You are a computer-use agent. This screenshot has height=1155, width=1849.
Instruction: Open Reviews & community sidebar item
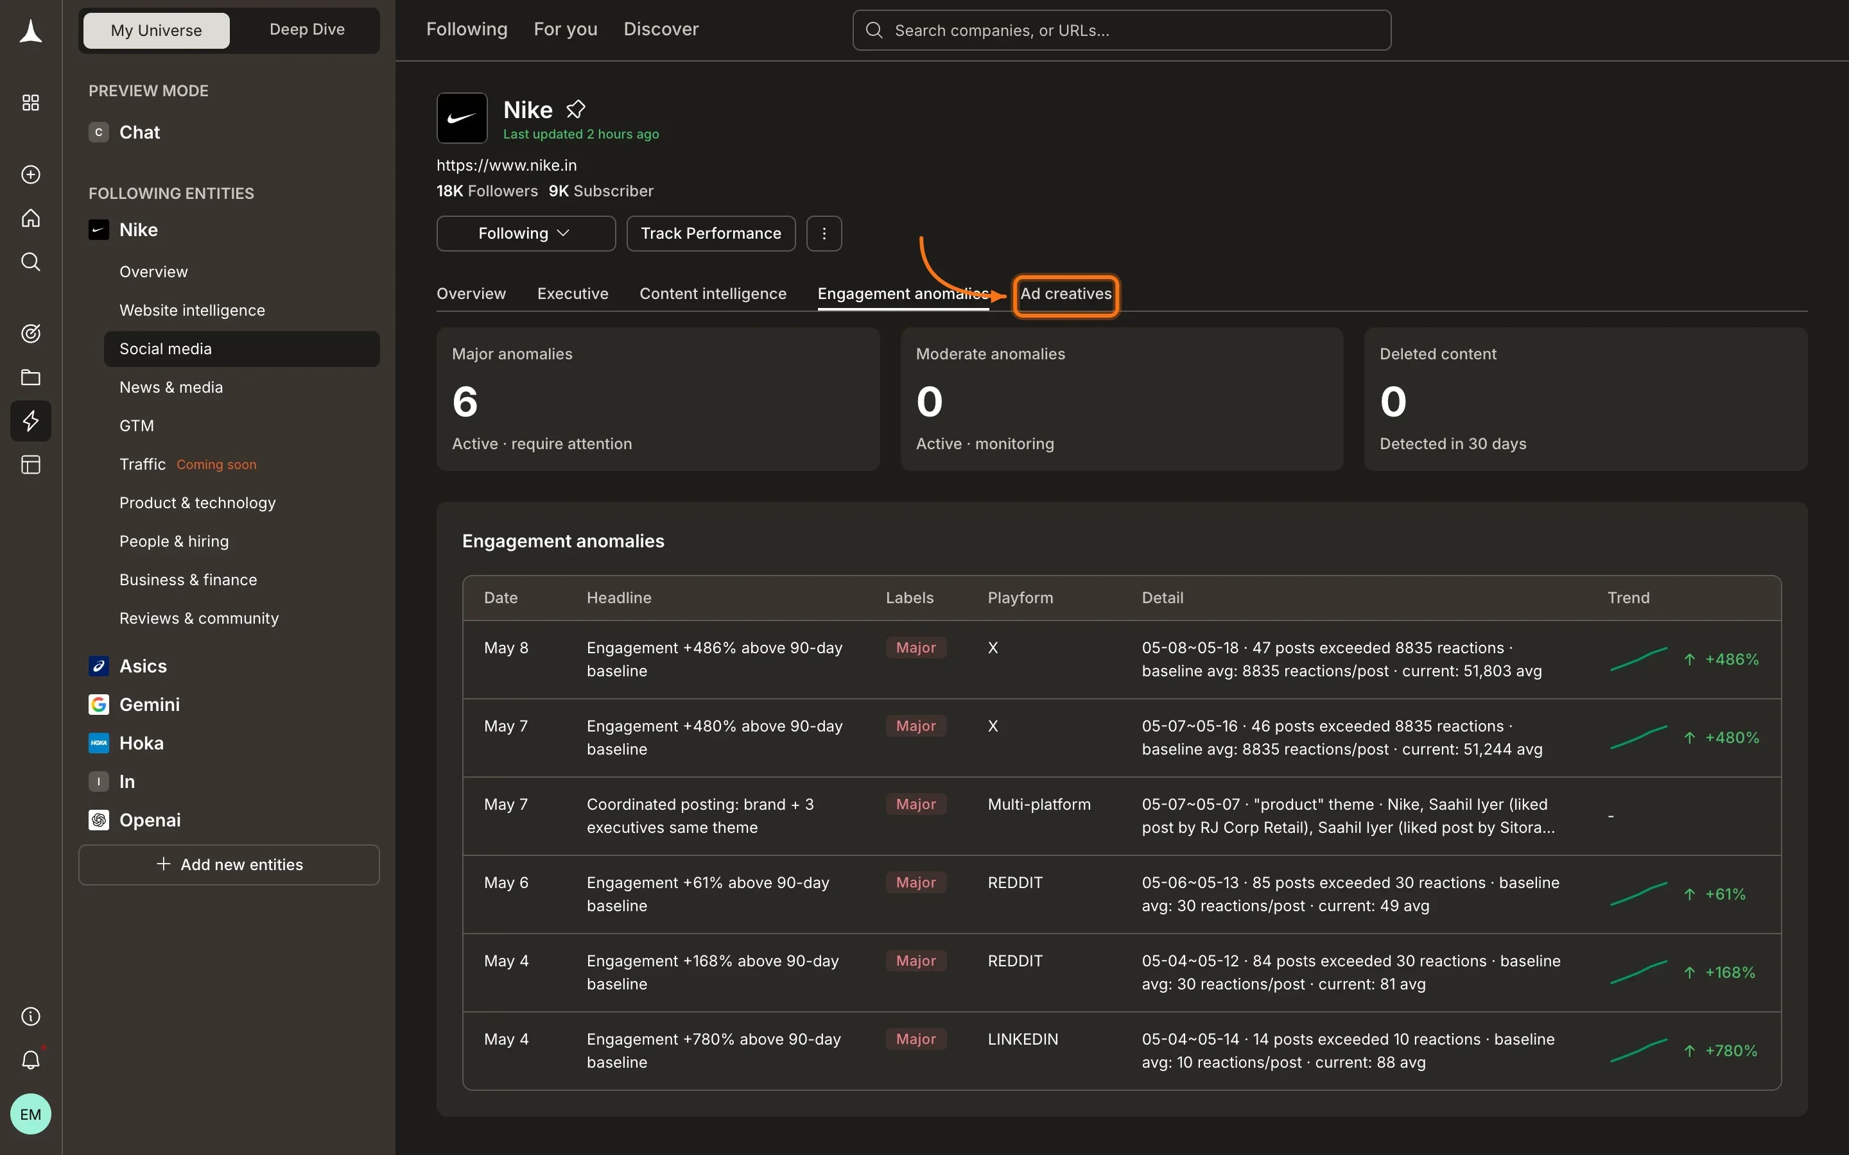coord(198,618)
